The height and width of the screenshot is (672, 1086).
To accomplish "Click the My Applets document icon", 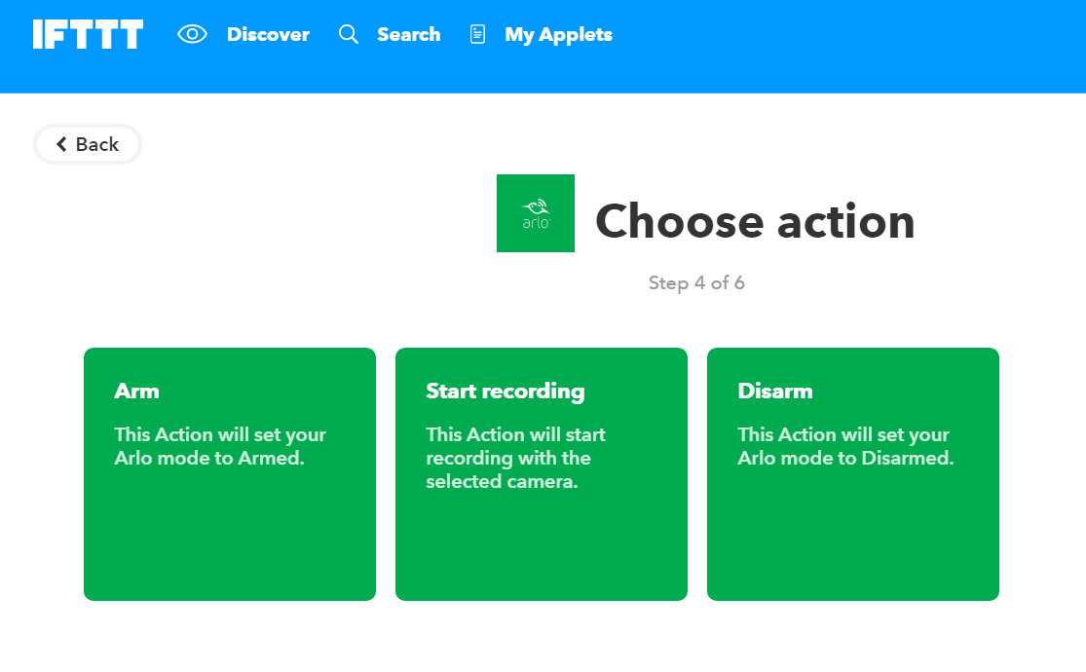I will (x=477, y=34).
